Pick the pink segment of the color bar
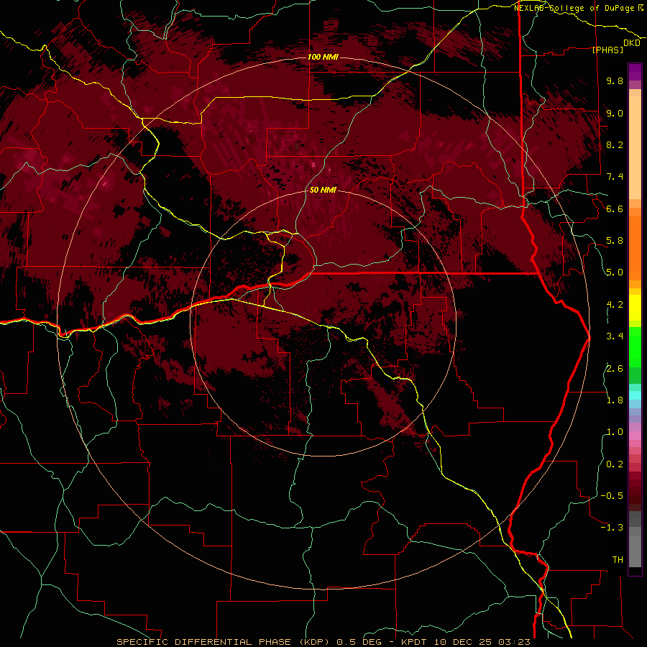647x647 pixels. point(635,436)
